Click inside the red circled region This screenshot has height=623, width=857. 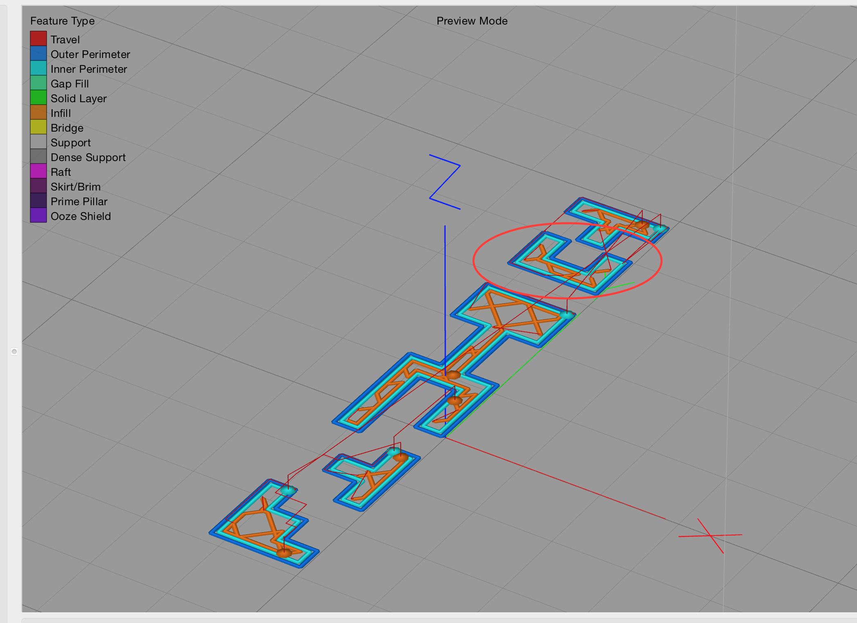point(567,261)
